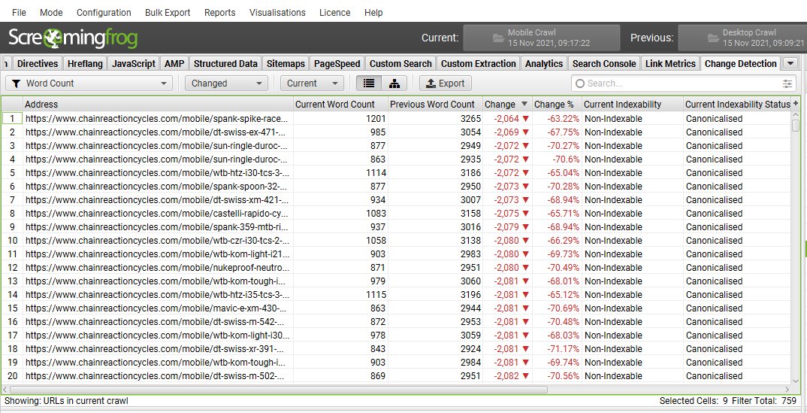Click the vertical scrollbar thumb
The height and width of the screenshot is (413, 807).
coord(796,125)
